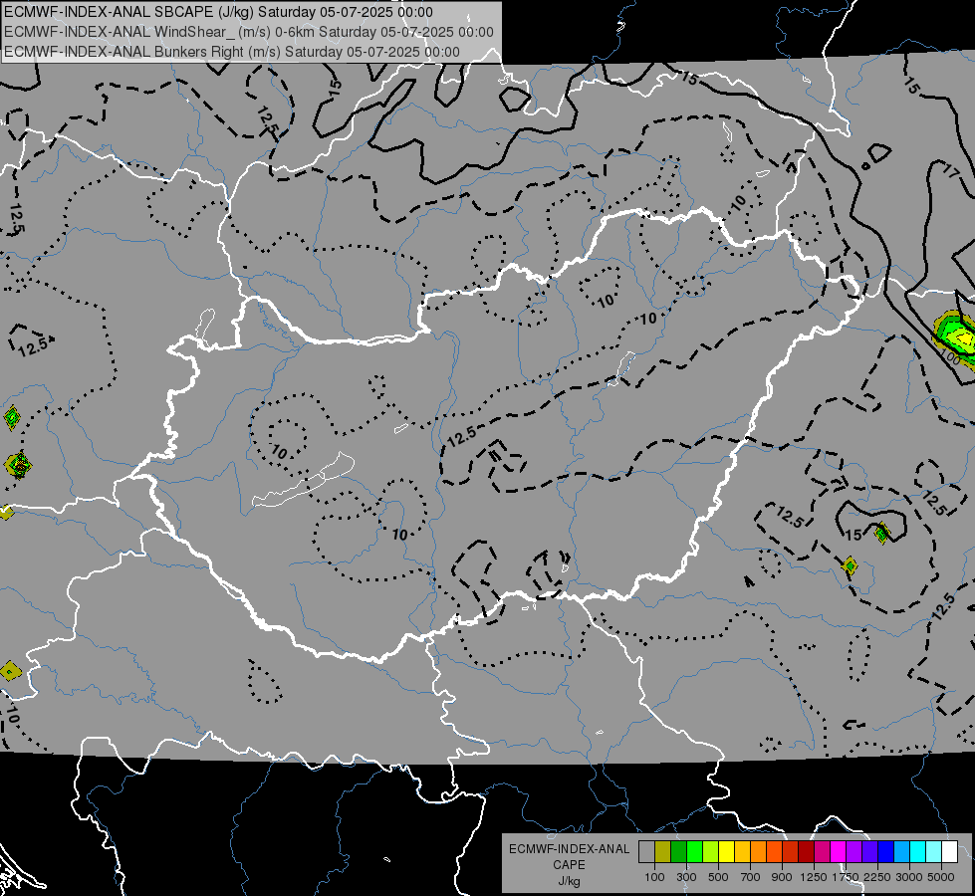Pick the bright magenta legend swatch
The image size is (975, 896).
click(839, 851)
